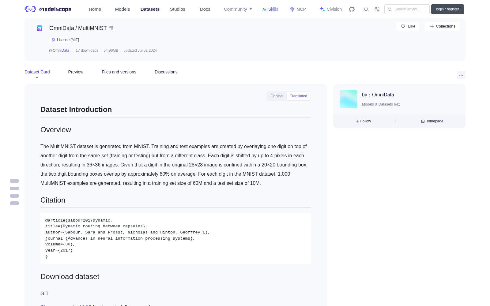Click the OmniData dataset avatar icon
The width and height of the screenshot is (490, 306).
tap(40, 28)
